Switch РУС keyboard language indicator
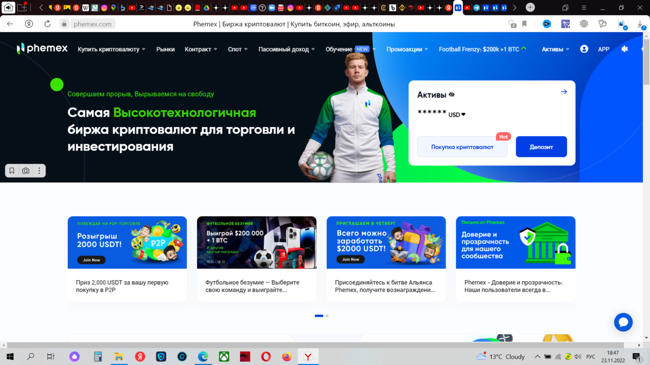The height and width of the screenshot is (365, 650). pyautogui.click(x=591, y=357)
